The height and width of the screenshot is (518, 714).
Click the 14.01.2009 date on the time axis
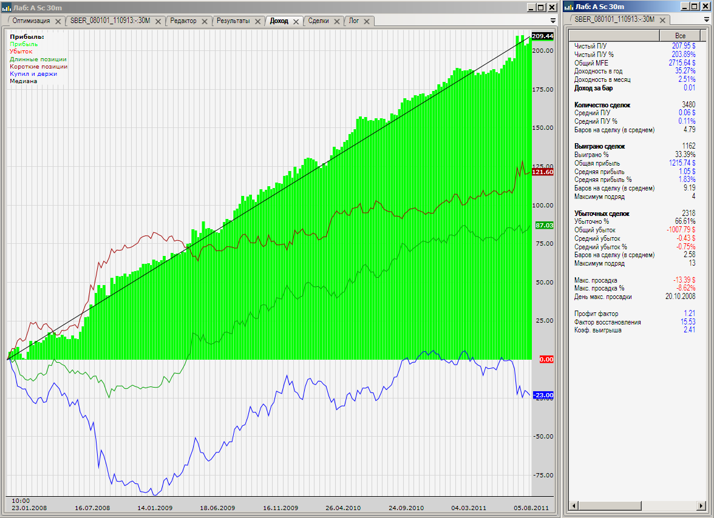click(x=155, y=508)
